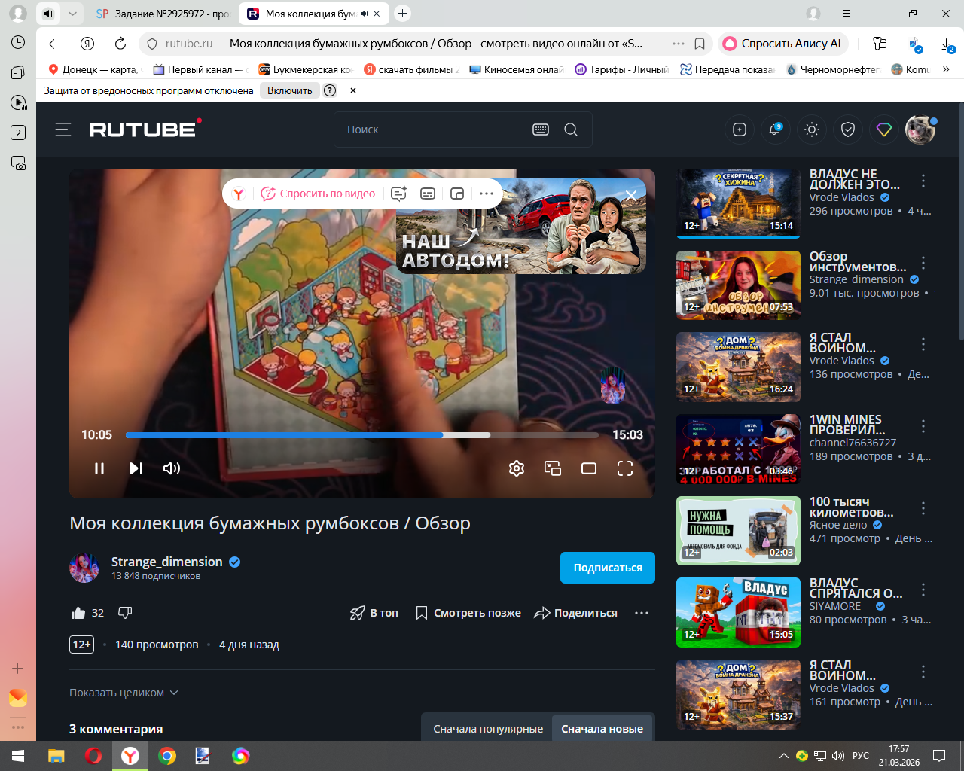This screenshot has height=771, width=964.
Task: Open the video player settings gear
Action: click(x=517, y=468)
